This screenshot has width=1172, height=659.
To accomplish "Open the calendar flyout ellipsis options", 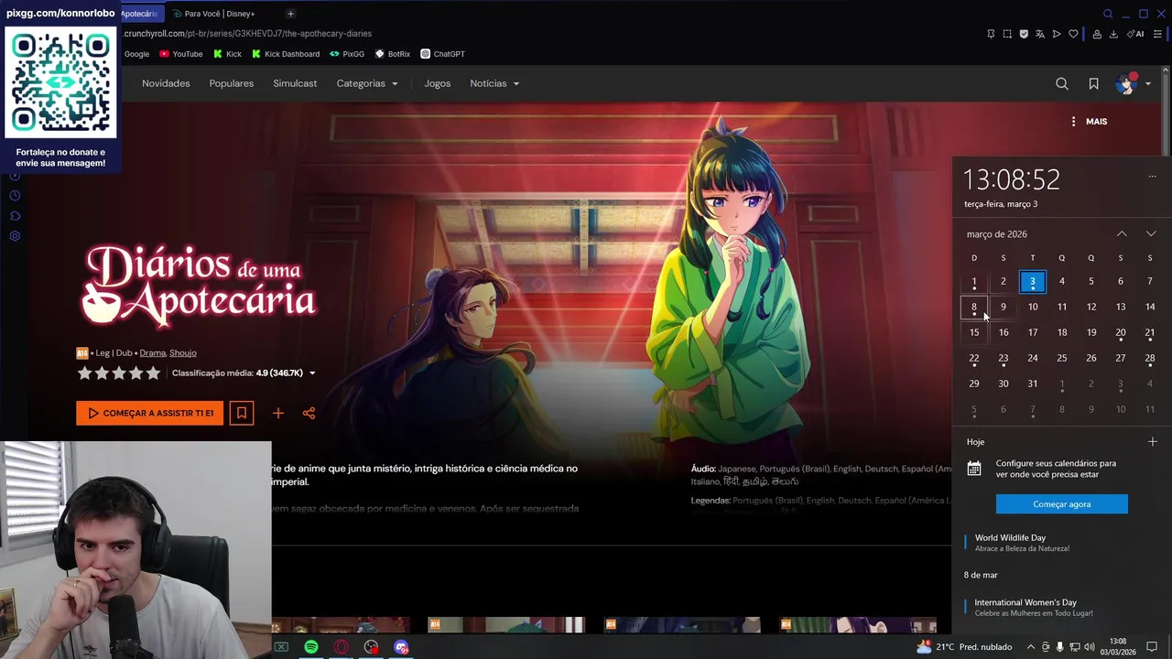I will click(1152, 177).
